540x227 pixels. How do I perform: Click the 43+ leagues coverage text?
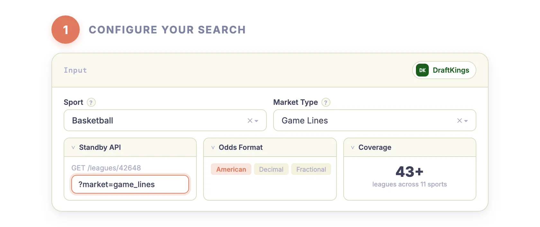point(410,172)
